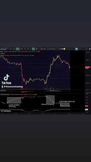Screen dimensions: 91x162
Task: Click the 27000.00 price axis label
Action: click(87, 60)
